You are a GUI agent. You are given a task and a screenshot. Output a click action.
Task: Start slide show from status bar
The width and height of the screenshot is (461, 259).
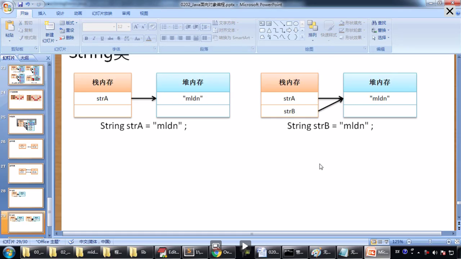[x=386, y=242]
